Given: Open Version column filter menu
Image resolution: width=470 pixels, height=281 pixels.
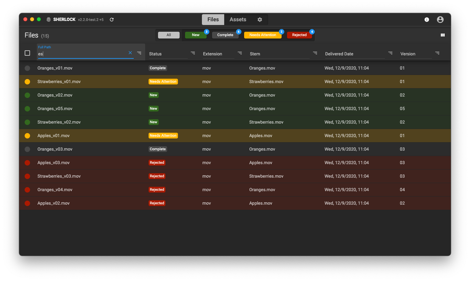Looking at the screenshot, I should [437, 53].
